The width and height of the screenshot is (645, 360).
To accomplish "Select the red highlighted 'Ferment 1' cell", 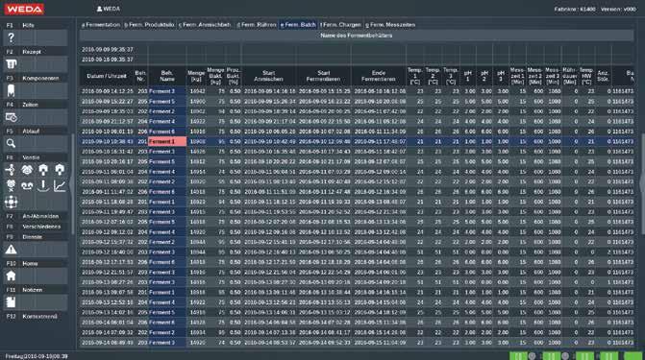I will [167, 141].
